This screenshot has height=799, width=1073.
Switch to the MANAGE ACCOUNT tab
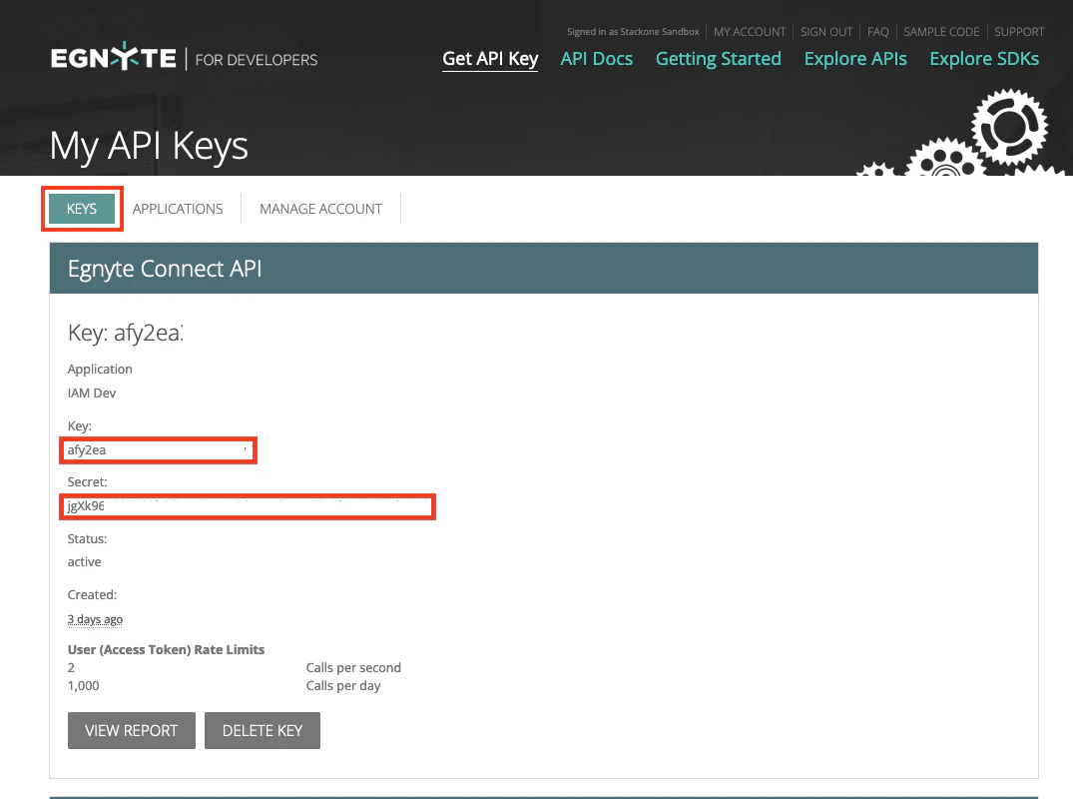coord(321,209)
